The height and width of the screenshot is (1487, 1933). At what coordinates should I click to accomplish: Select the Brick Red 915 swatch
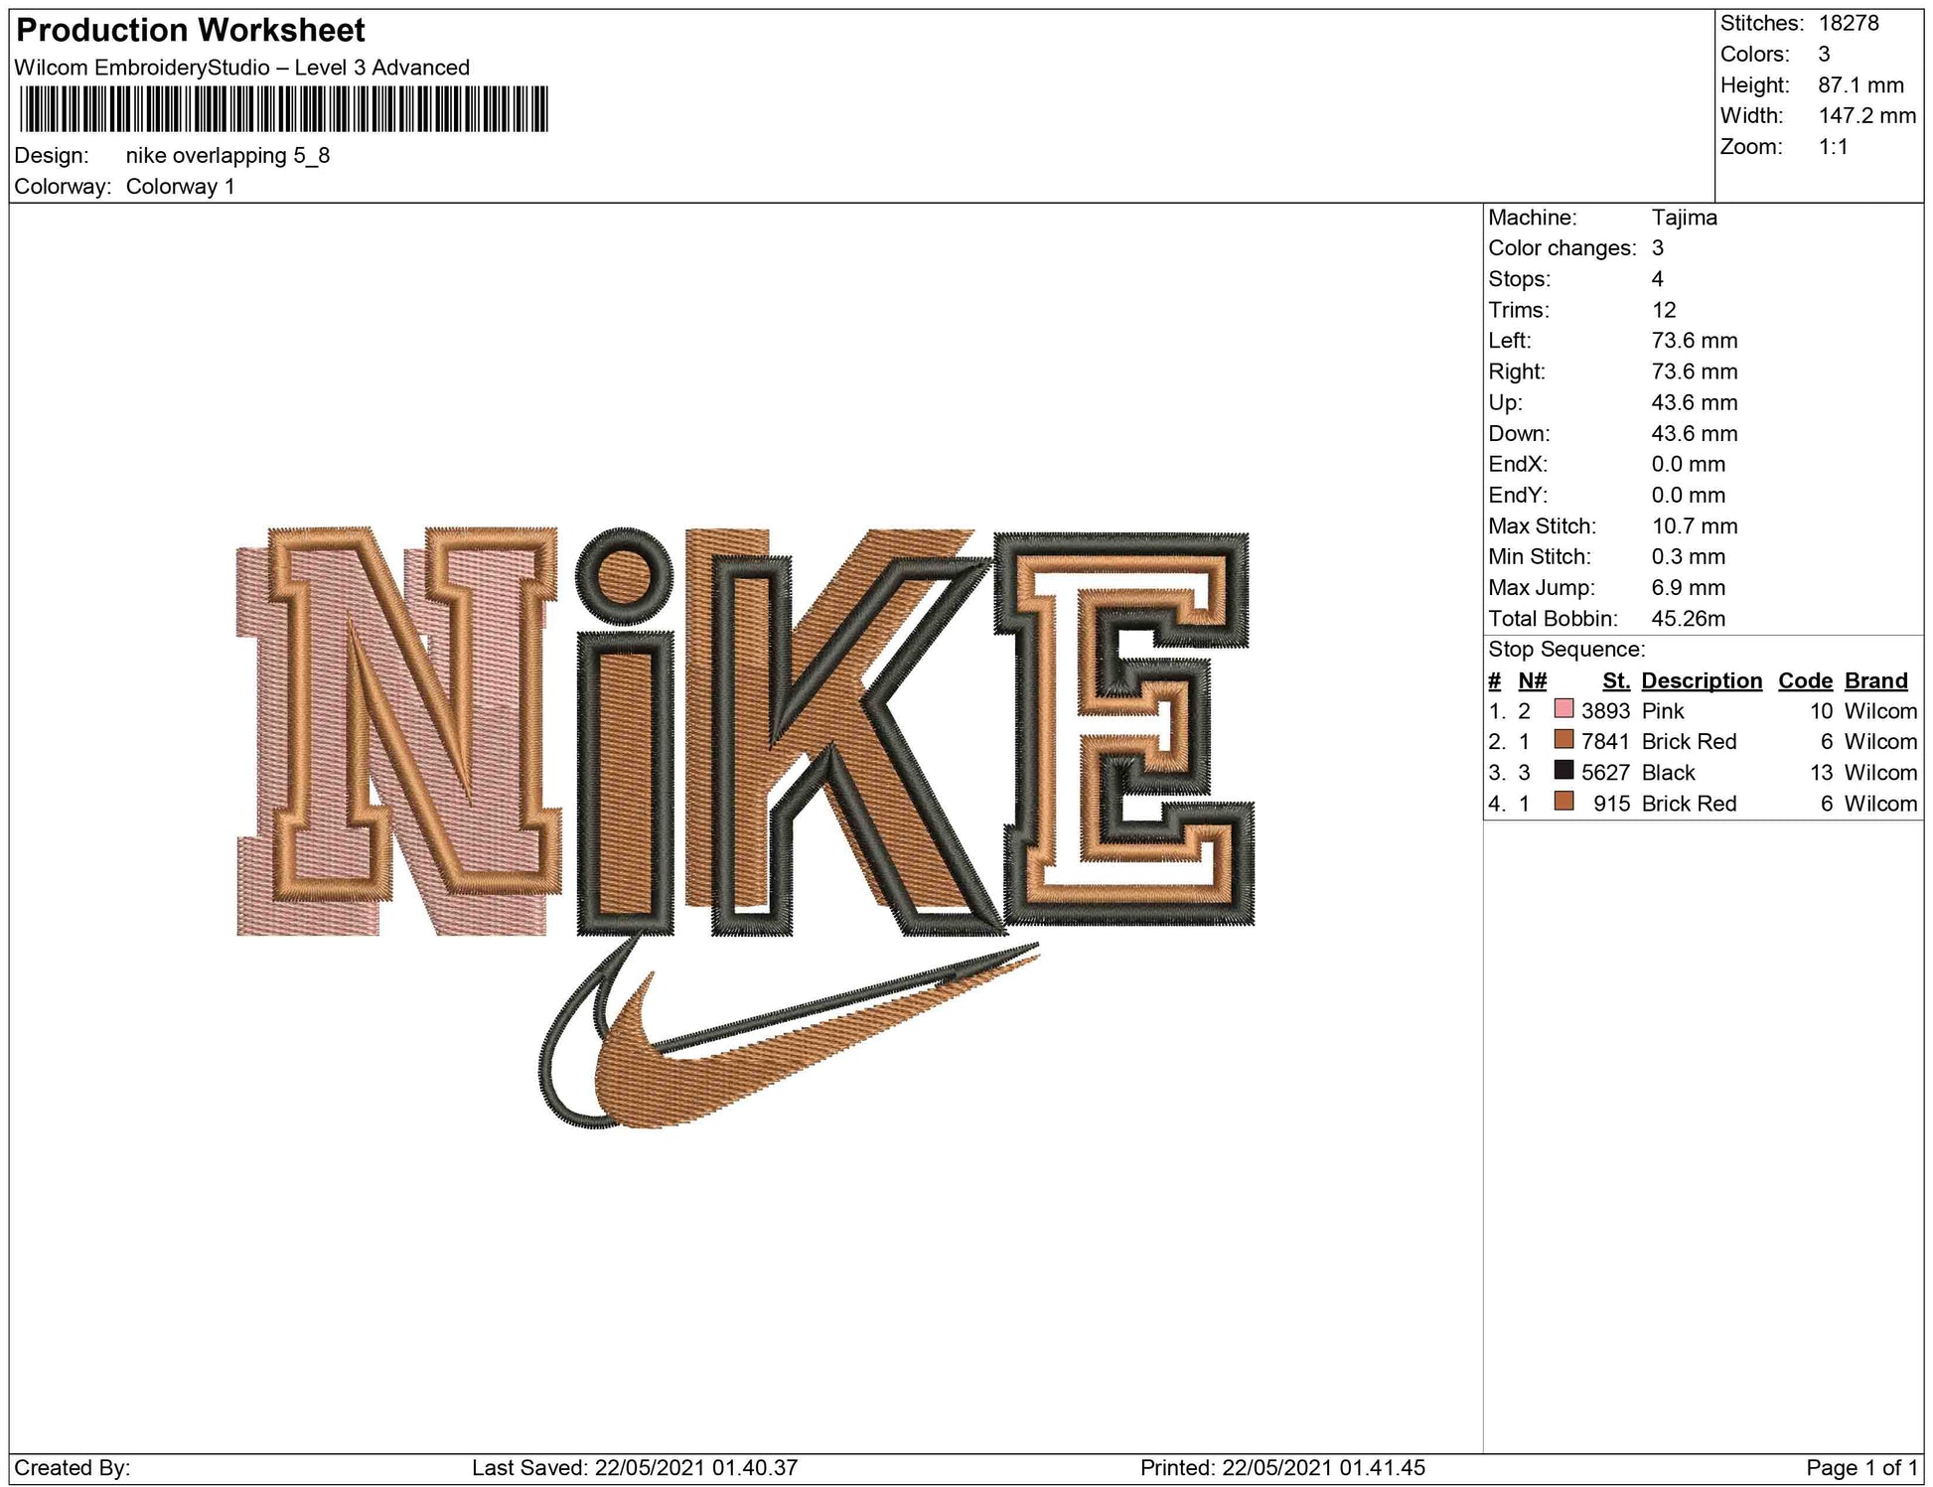1563,802
